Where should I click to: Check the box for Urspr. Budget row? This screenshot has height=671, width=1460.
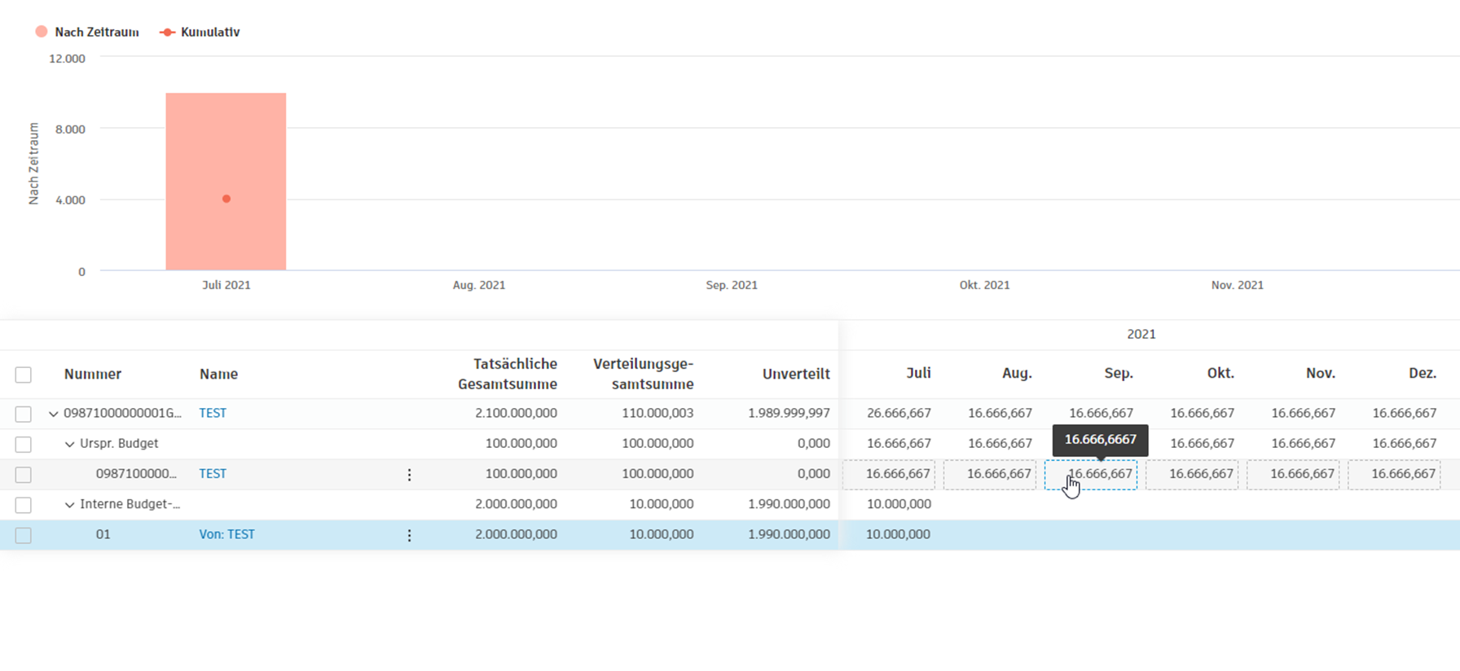pos(24,444)
